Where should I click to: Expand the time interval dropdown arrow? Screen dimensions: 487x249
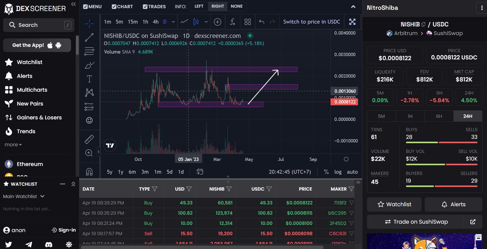[174, 21]
